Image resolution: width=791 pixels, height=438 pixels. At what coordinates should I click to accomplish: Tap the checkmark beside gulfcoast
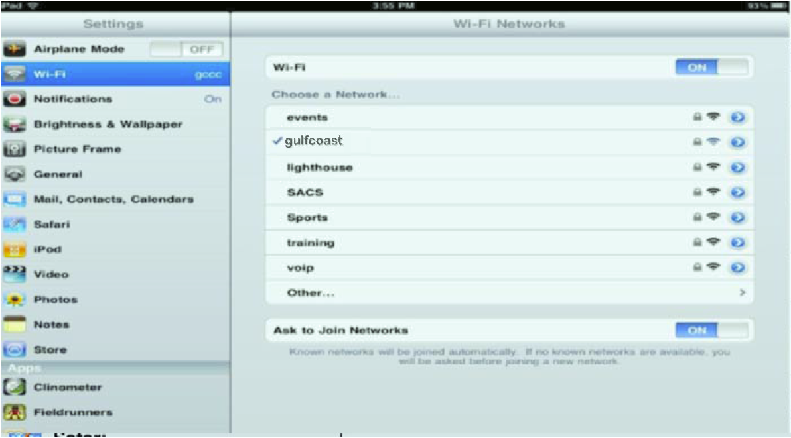(277, 141)
